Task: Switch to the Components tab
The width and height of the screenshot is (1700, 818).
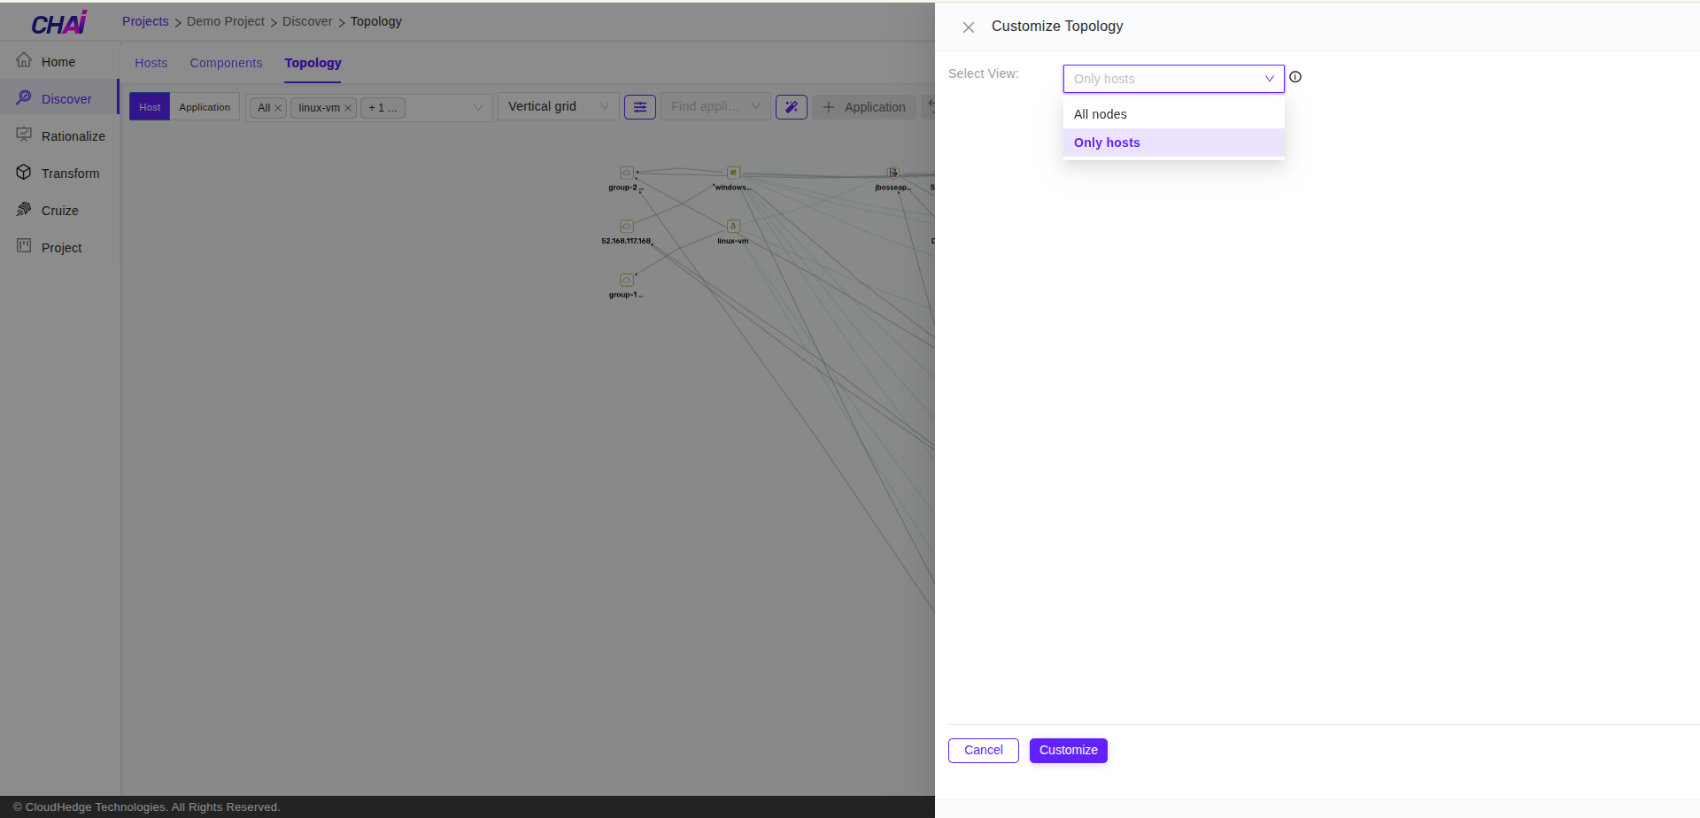Action: (x=226, y=63)
